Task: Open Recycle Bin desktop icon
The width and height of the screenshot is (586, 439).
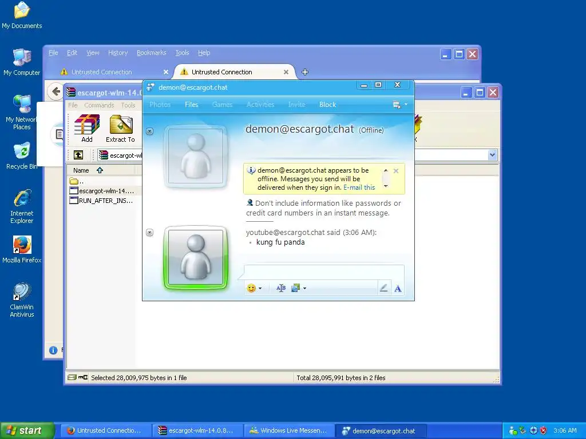Action: pyautogui.click(x=22, y=156)
